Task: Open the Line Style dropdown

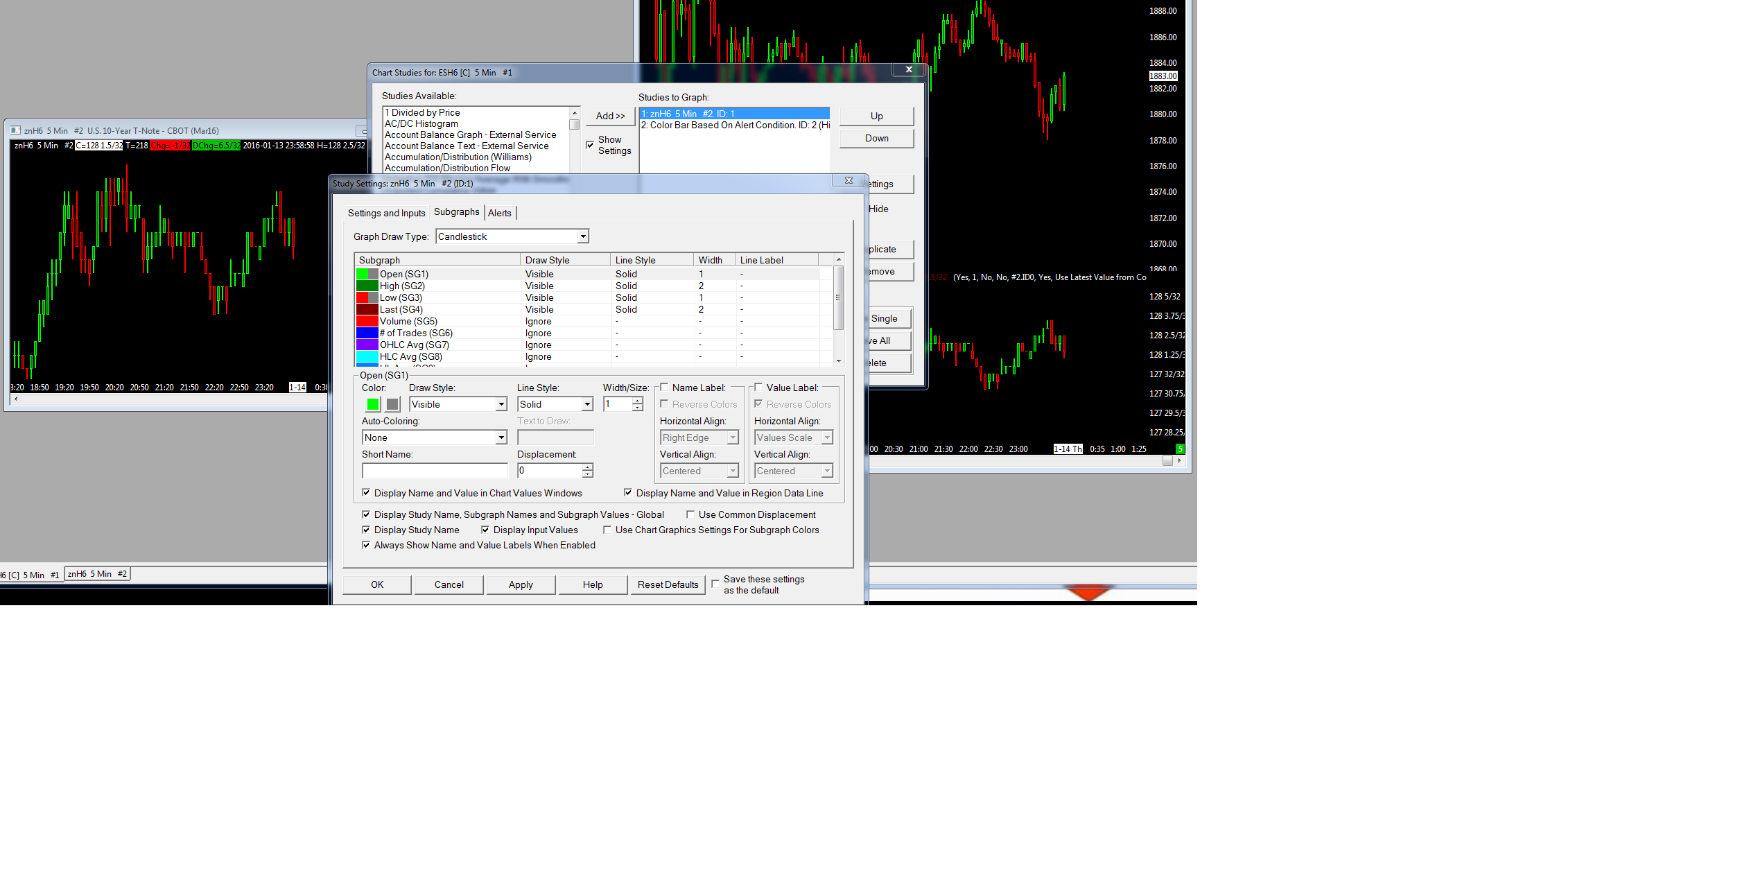Action: tap(587, 404)
